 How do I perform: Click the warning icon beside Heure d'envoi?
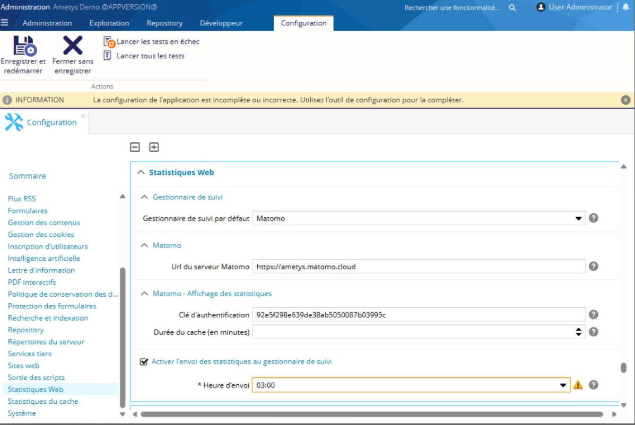(x=578, y=385)
